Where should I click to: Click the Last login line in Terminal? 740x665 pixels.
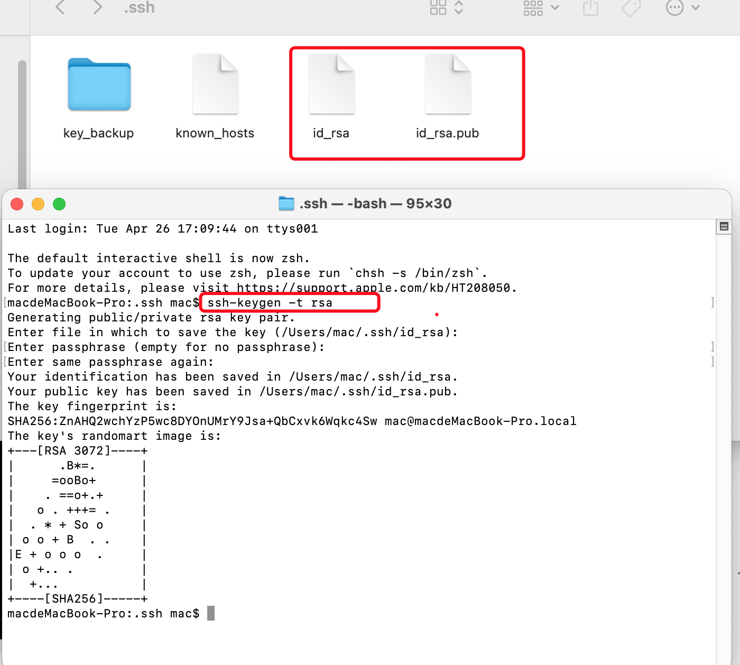(163, 229)
